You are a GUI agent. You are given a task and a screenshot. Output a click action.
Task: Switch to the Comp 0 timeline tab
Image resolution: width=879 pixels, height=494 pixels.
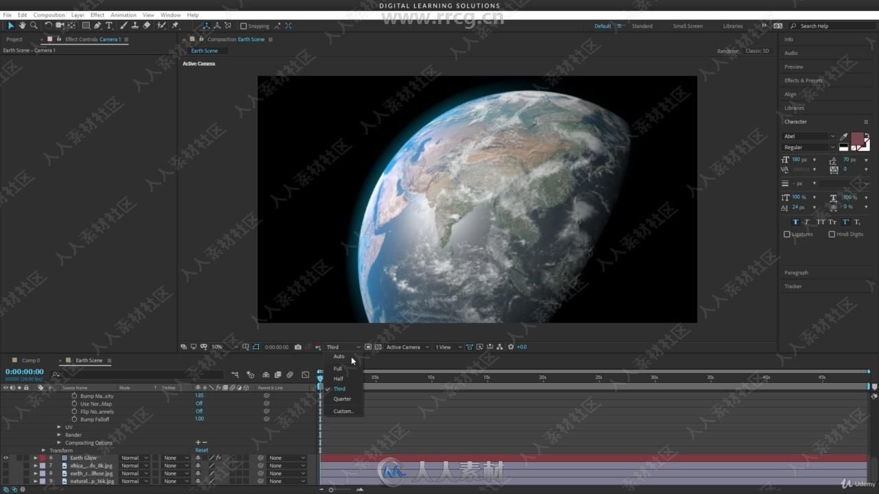(x=31, y=360)
